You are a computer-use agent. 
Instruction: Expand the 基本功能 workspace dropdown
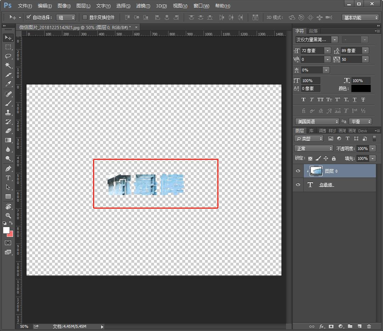point(360,18)
